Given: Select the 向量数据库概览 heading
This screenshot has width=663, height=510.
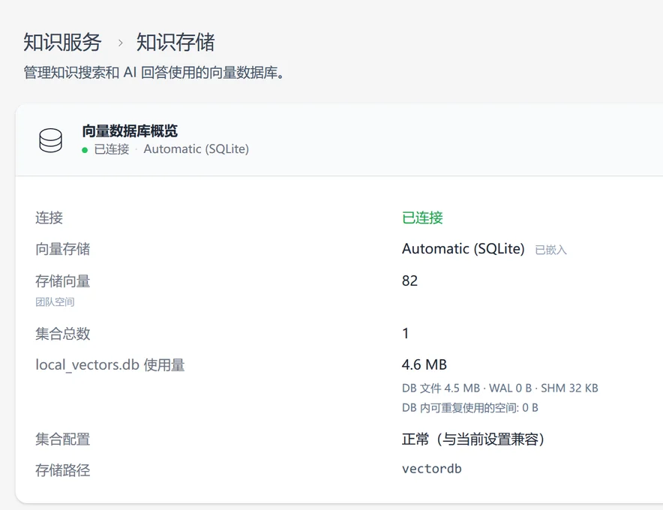Looking at the screenshot, I should point(130,131).
